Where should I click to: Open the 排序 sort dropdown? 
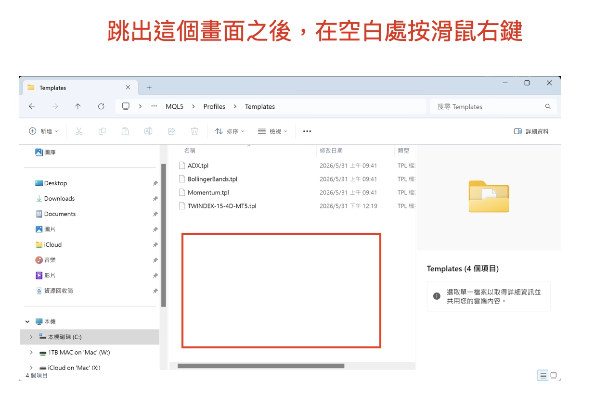point(230,131)
